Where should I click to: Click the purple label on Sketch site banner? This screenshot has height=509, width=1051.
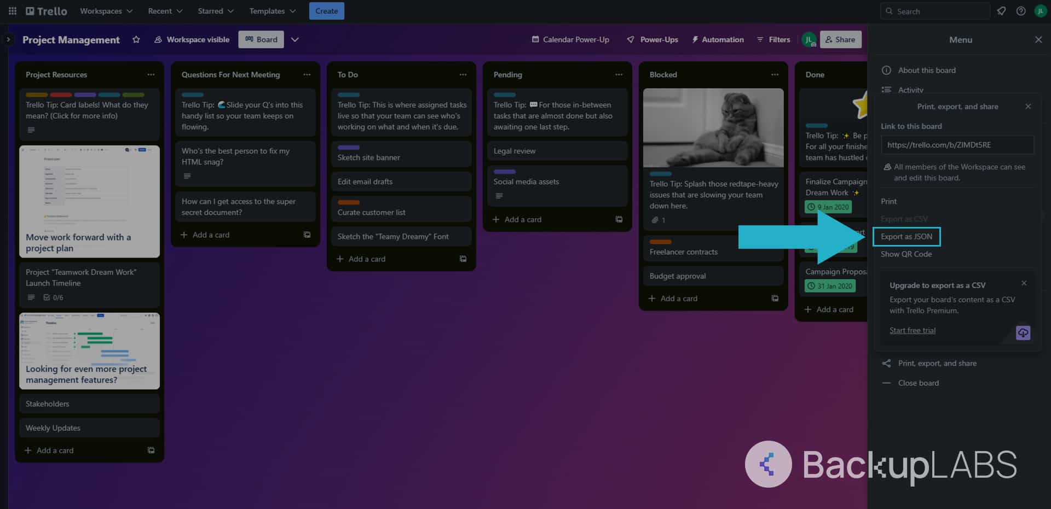click(349, 148)
